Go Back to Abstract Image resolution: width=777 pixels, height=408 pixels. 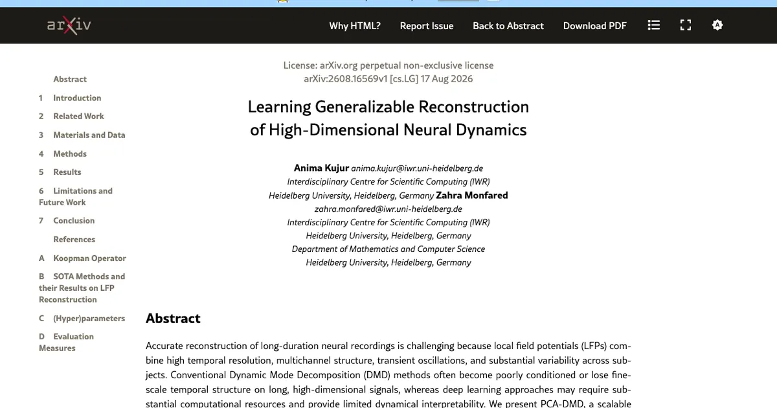tap(508, 26)
